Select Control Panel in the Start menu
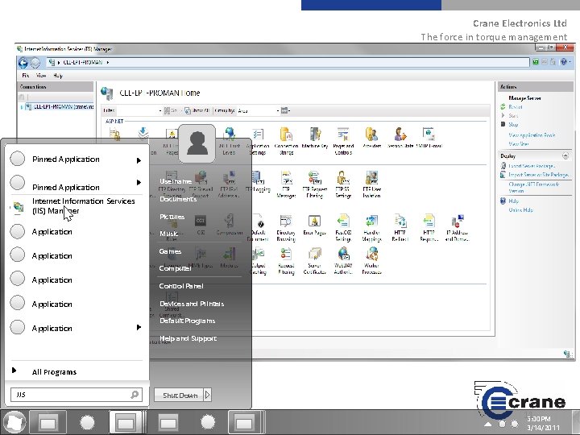The height and width of the screenshot is (435, 580). 181,286
